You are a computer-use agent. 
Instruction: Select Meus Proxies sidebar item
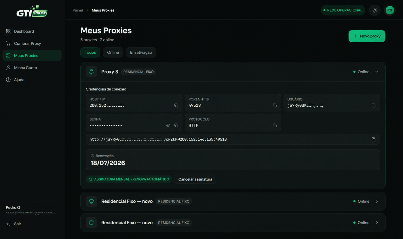tap(32, 55)
